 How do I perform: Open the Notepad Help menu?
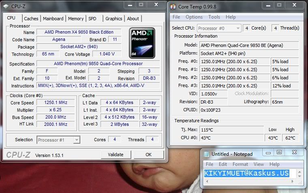coord(274,164)
